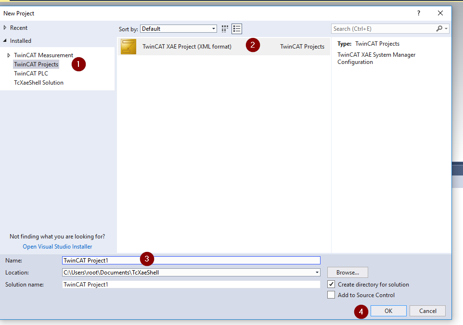Click the project Name input field

(x=191, y=261)
